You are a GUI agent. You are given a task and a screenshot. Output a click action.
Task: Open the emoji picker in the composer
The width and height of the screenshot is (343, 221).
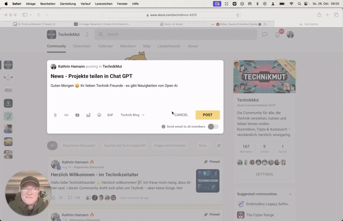(99, 115)
